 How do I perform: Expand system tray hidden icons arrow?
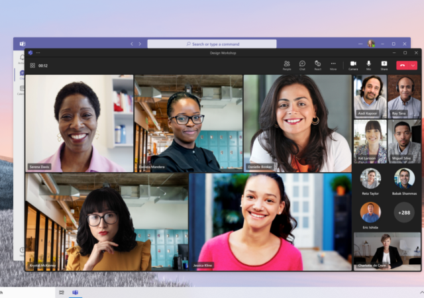[x=421, y=292]
